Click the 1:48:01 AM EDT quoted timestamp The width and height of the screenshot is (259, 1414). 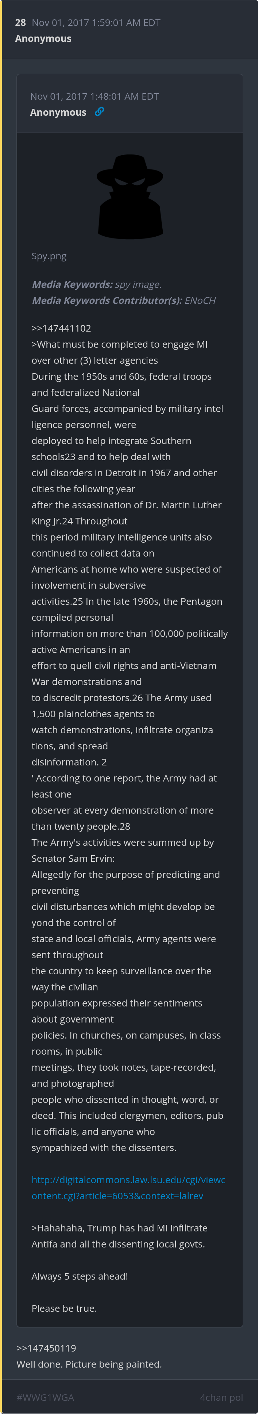point(94,97)
